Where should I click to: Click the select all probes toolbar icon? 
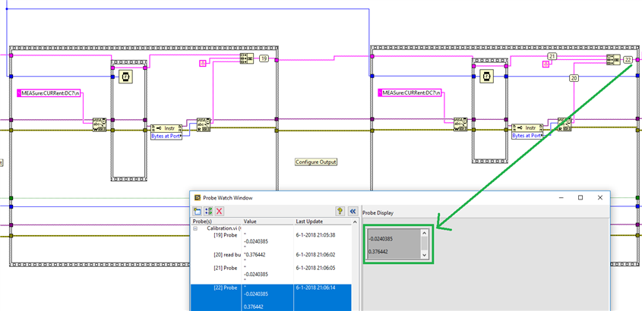(x=208, y=211)
